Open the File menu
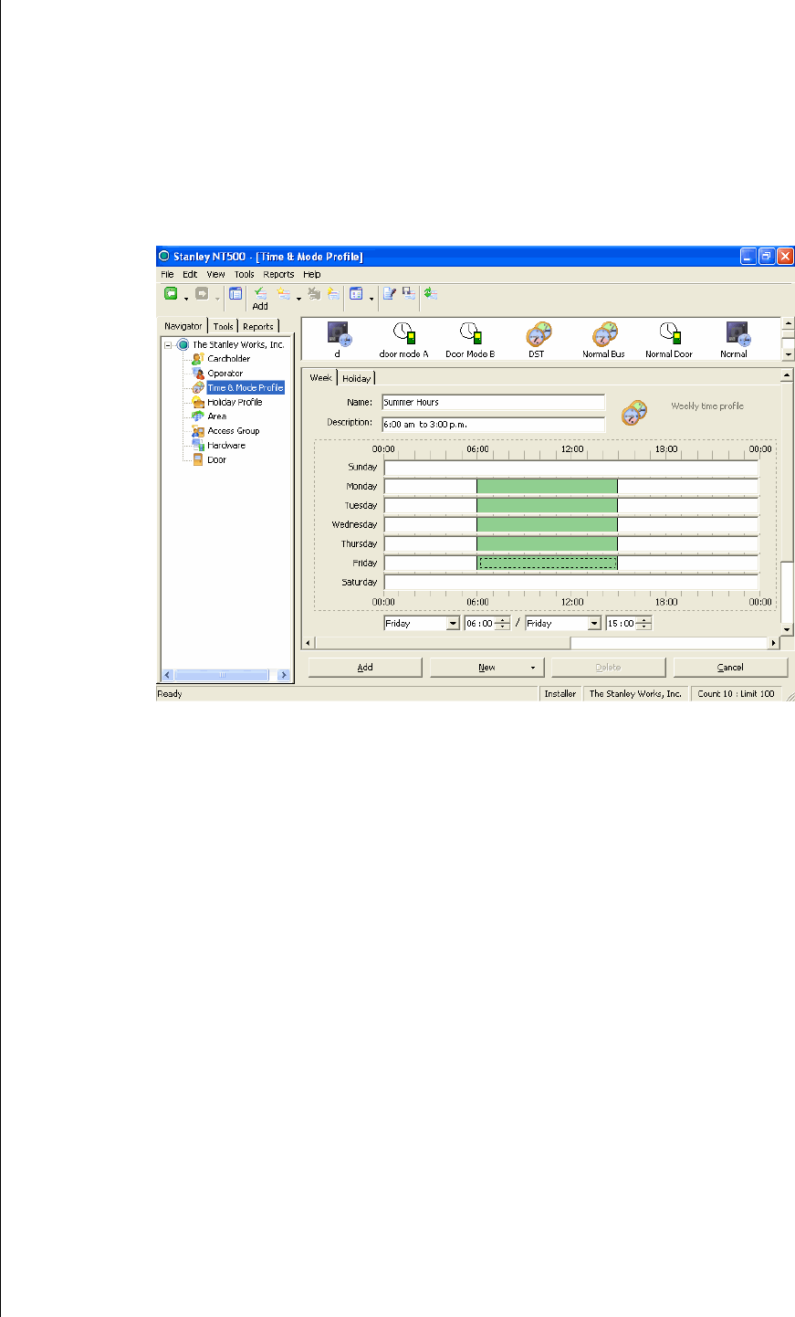Screen dimensions: 795x1317 [x=167, y=274]
